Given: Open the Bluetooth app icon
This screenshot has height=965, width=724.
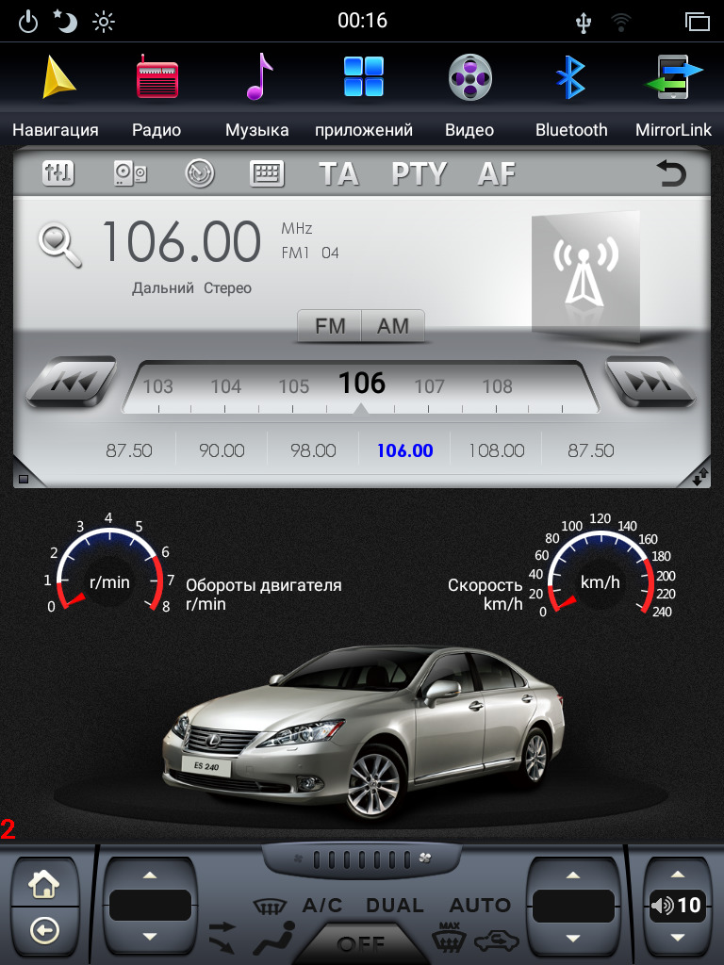Looking at the screenshot, I should 570,77.
